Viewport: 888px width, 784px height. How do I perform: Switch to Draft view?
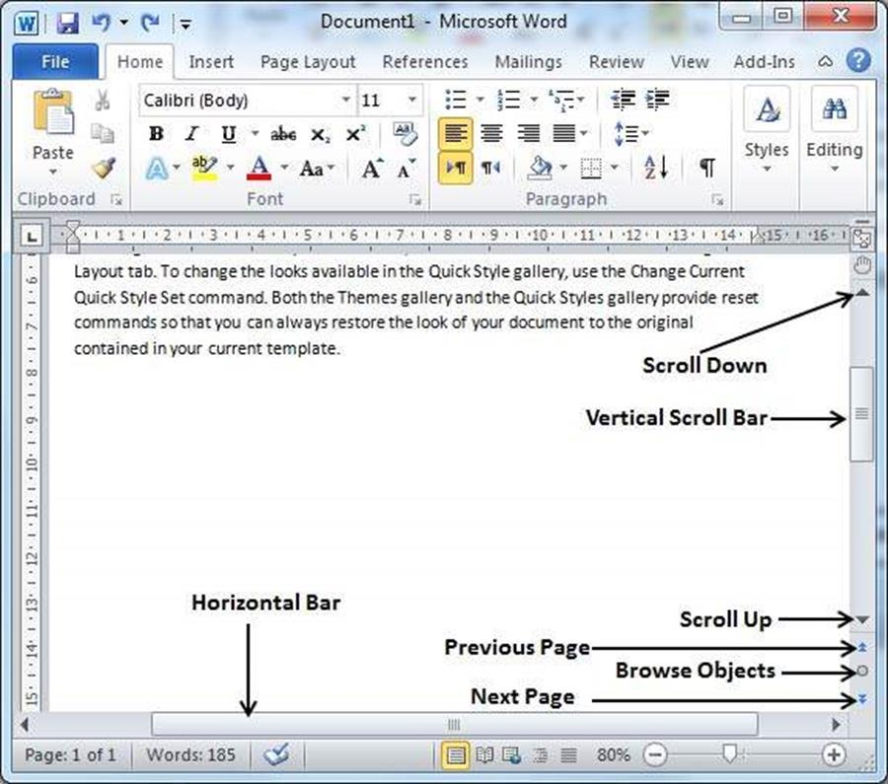[x=568, y=755]
